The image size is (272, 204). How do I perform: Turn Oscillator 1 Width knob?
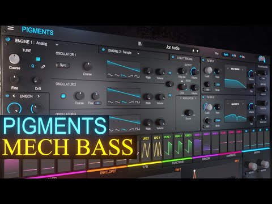pyautogui.click(x=148, y=71)
